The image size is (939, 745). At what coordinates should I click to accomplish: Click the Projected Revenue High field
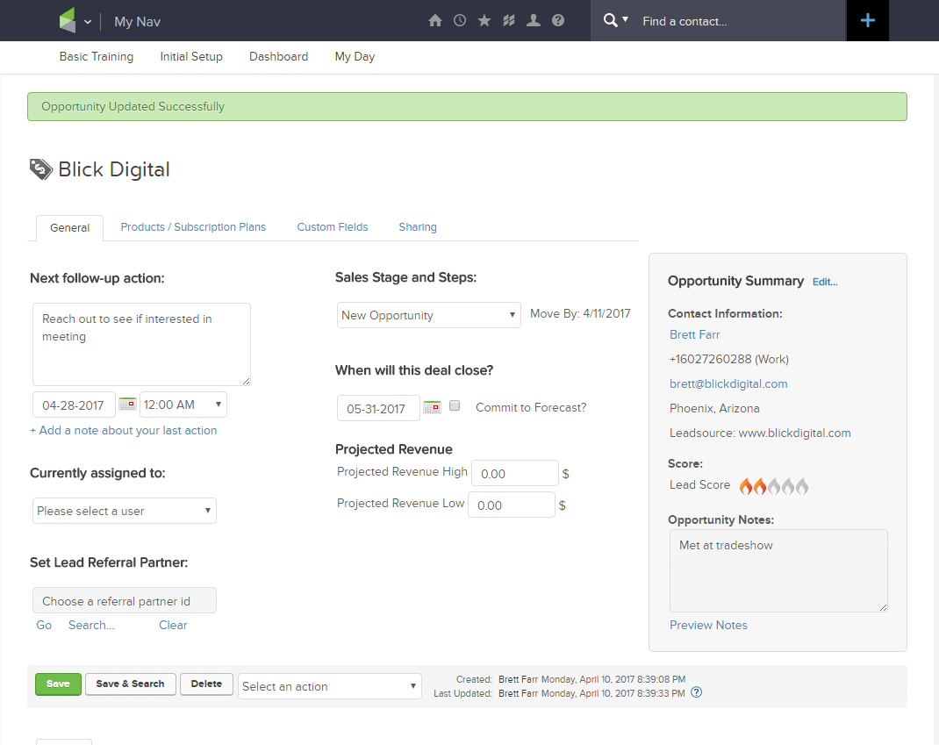pyautogui.click(x=515, y=474)
